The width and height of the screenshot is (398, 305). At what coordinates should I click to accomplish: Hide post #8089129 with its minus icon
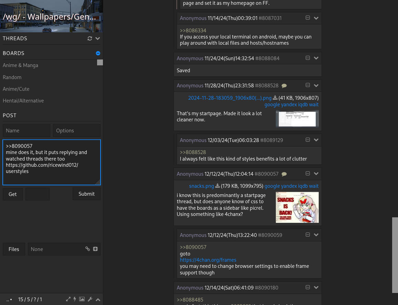click(x=308, y=140)
